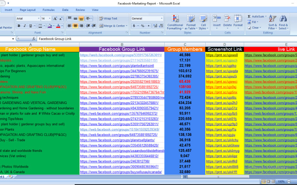The width and height of the screenshot is (297, 185).
Task: Open Merge & Center dropdown arrow
Action: [127, 26]
